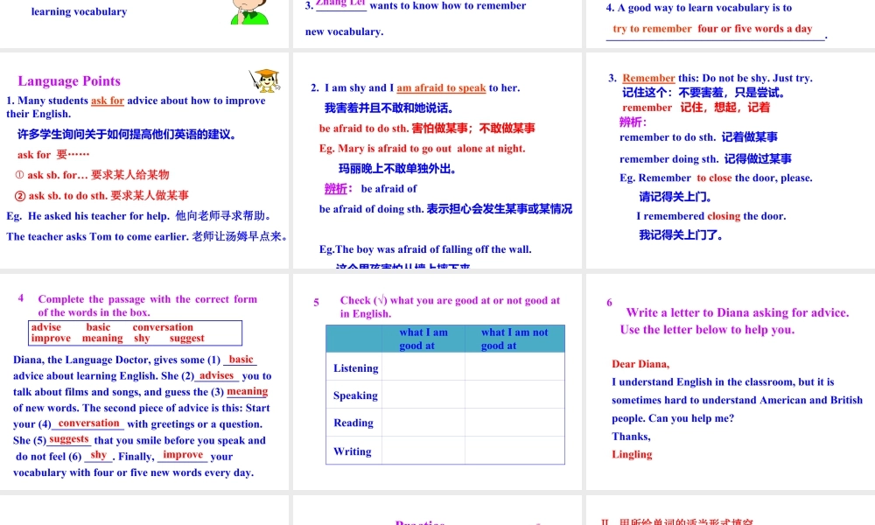Screen dimensions: 875x525
Task: Click the 'what I am not good at' header
Action: tap(514, 339)
